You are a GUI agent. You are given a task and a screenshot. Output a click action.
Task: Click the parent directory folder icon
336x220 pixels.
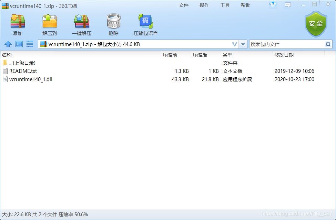(5, 63)
